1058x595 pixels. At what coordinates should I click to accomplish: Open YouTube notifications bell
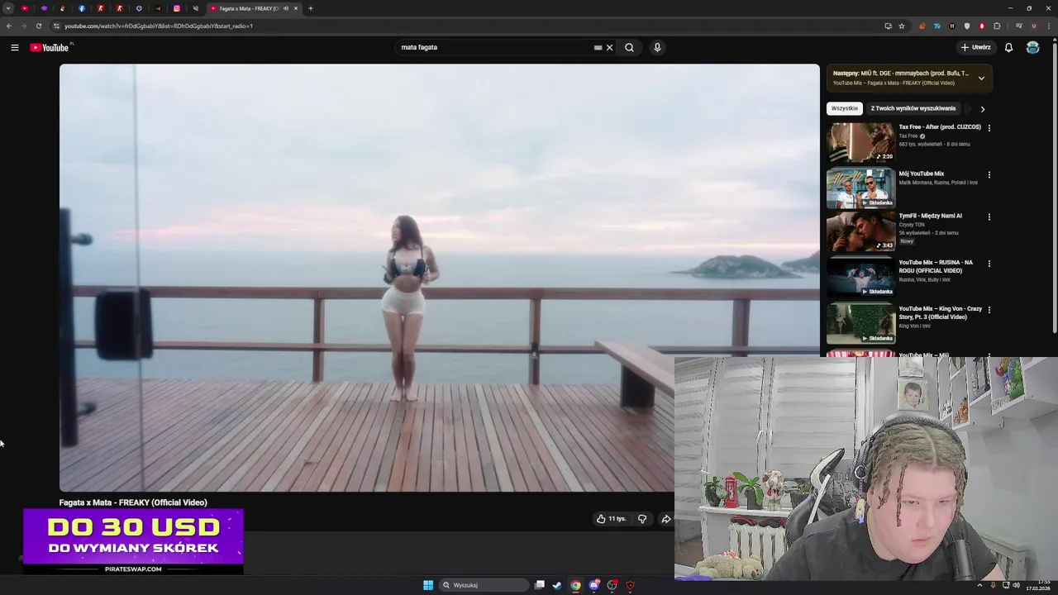pos(1008,47)
